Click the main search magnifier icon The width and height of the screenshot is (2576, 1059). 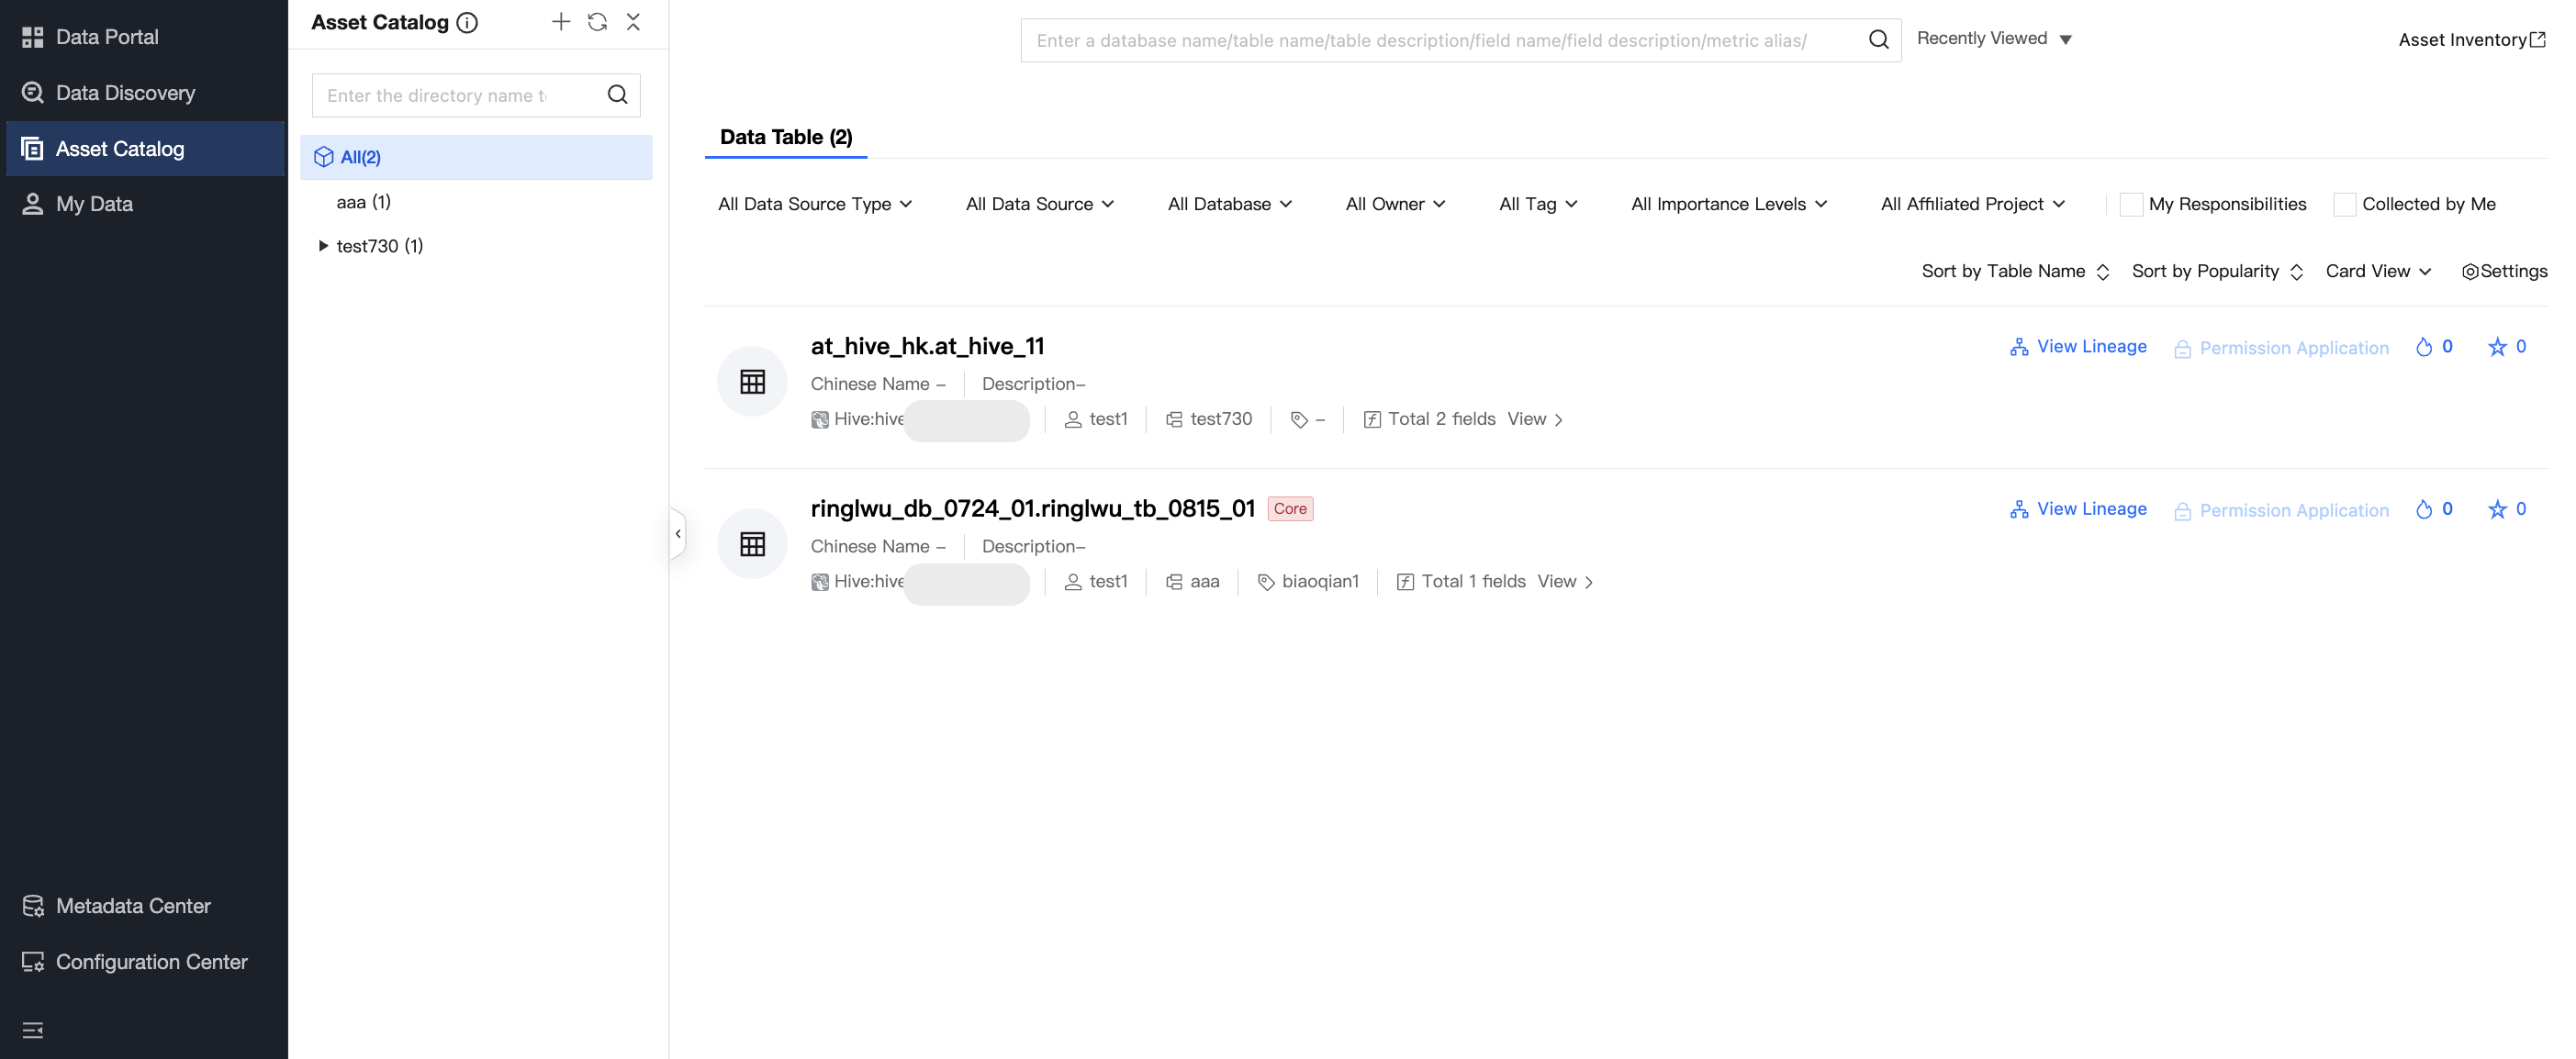[1878, 40]
